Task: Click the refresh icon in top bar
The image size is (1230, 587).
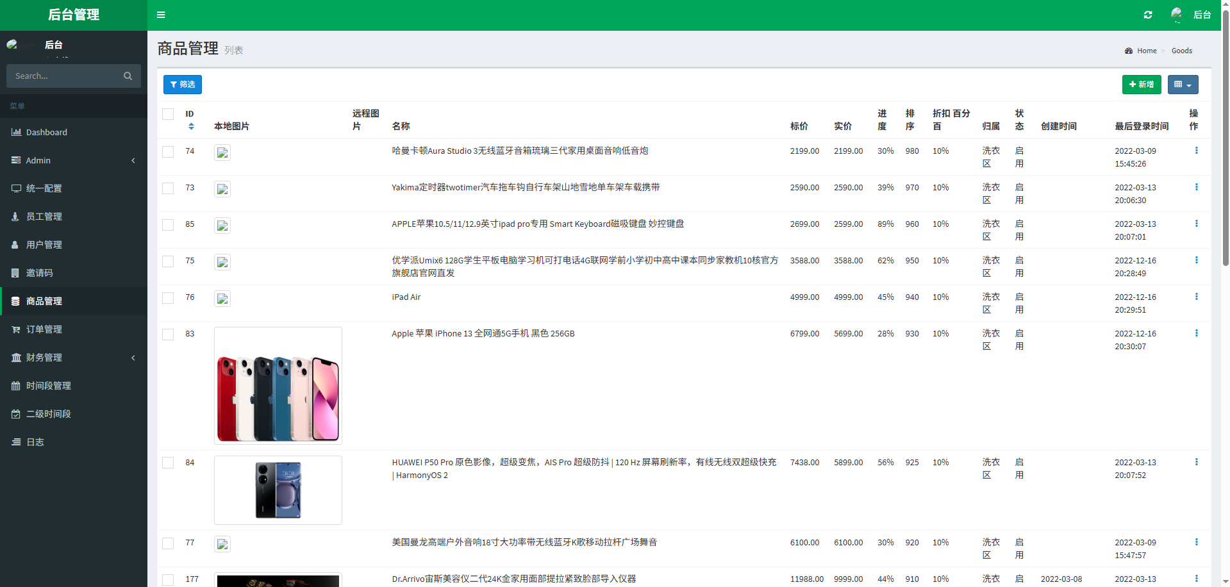Action: point(1148,15)
